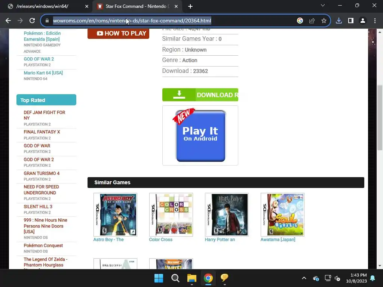Image resolution: width=383 pixels, height=287 pixels.
Task: Open SILENT HILL 3 link
Action: click(38, 206)
